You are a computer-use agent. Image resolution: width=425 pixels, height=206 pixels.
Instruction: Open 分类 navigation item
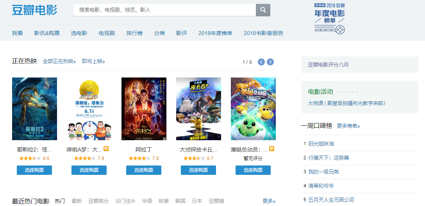tap(159, 33)
